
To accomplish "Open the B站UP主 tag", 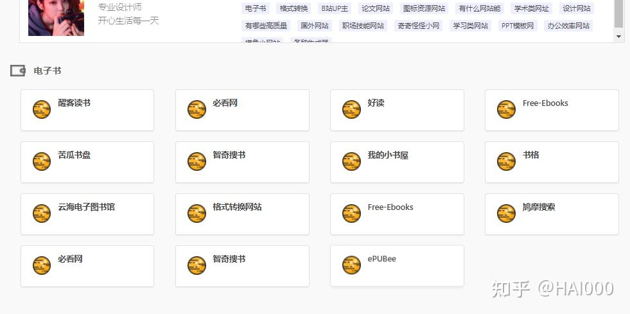I will (335, 8).
